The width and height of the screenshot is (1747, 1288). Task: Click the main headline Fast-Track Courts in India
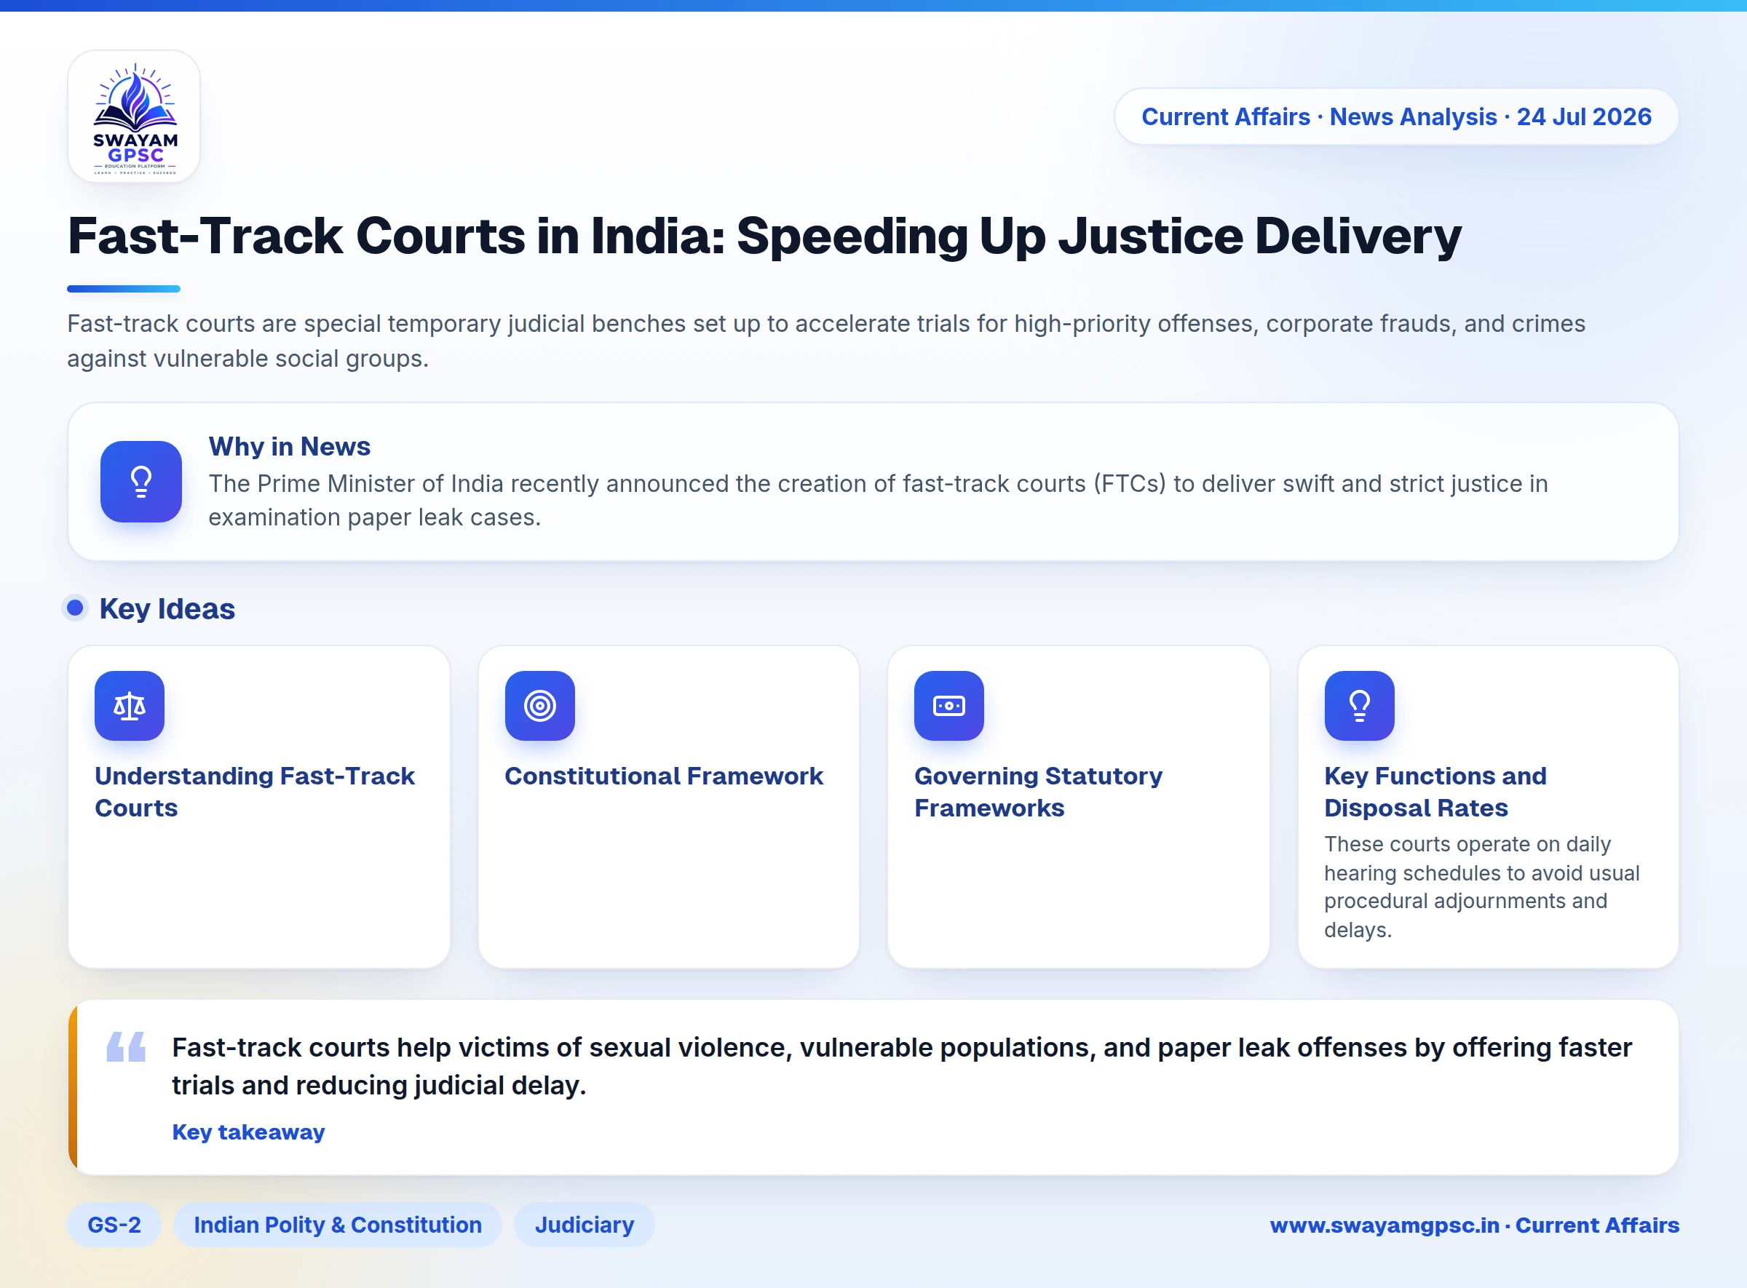click(x=764, y=236)
